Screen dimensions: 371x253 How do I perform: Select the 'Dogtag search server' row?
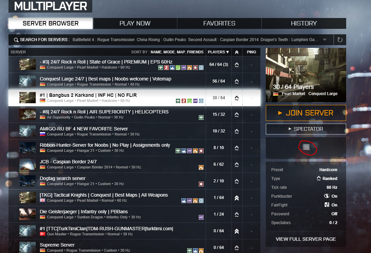(134, 181)
